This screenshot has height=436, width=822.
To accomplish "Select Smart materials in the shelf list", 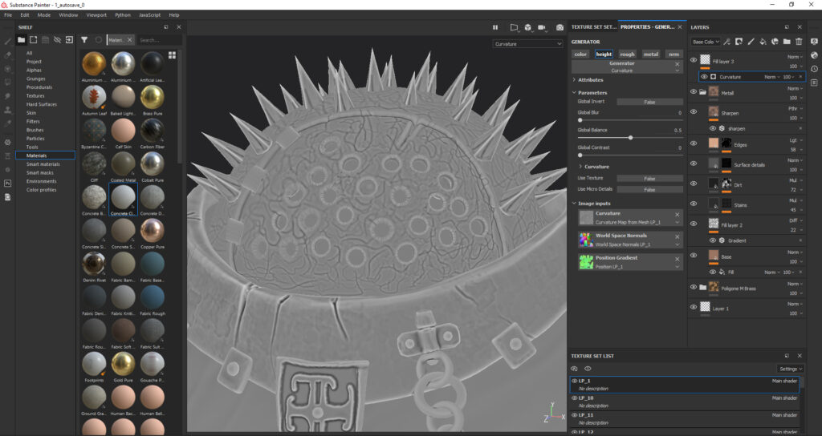I will click(43, 163).
